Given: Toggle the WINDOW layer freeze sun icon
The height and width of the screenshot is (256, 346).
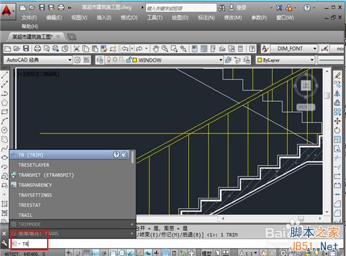Looking at the screenshot, I should [115, 60].
